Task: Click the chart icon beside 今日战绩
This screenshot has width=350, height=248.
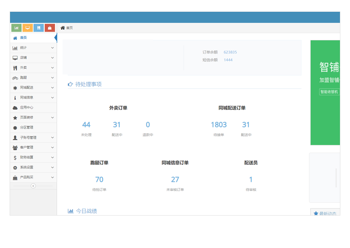Action: coord(70,211)
